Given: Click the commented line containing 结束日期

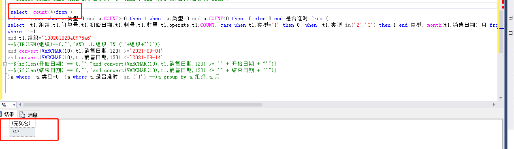Looking at the screenshot, I should coord(142,70).
